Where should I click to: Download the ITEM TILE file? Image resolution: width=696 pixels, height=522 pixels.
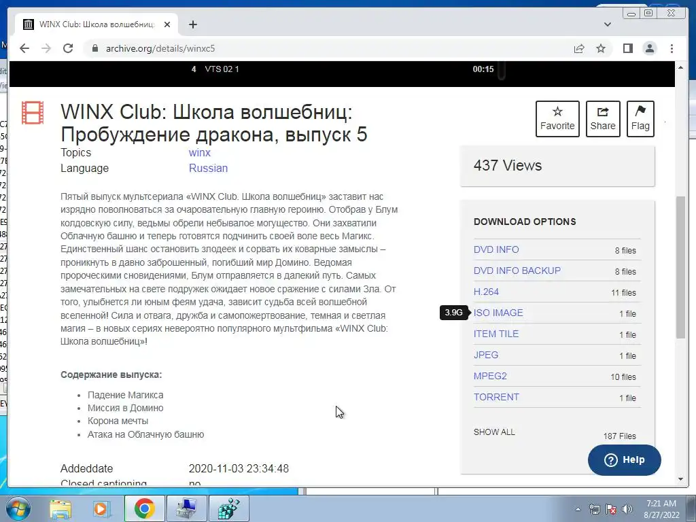[495, 334]
